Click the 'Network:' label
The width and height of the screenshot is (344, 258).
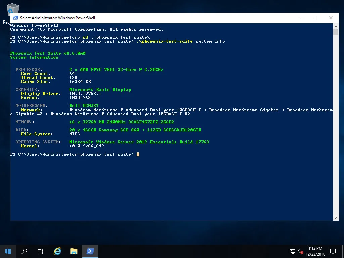click(x=31, y=110)
